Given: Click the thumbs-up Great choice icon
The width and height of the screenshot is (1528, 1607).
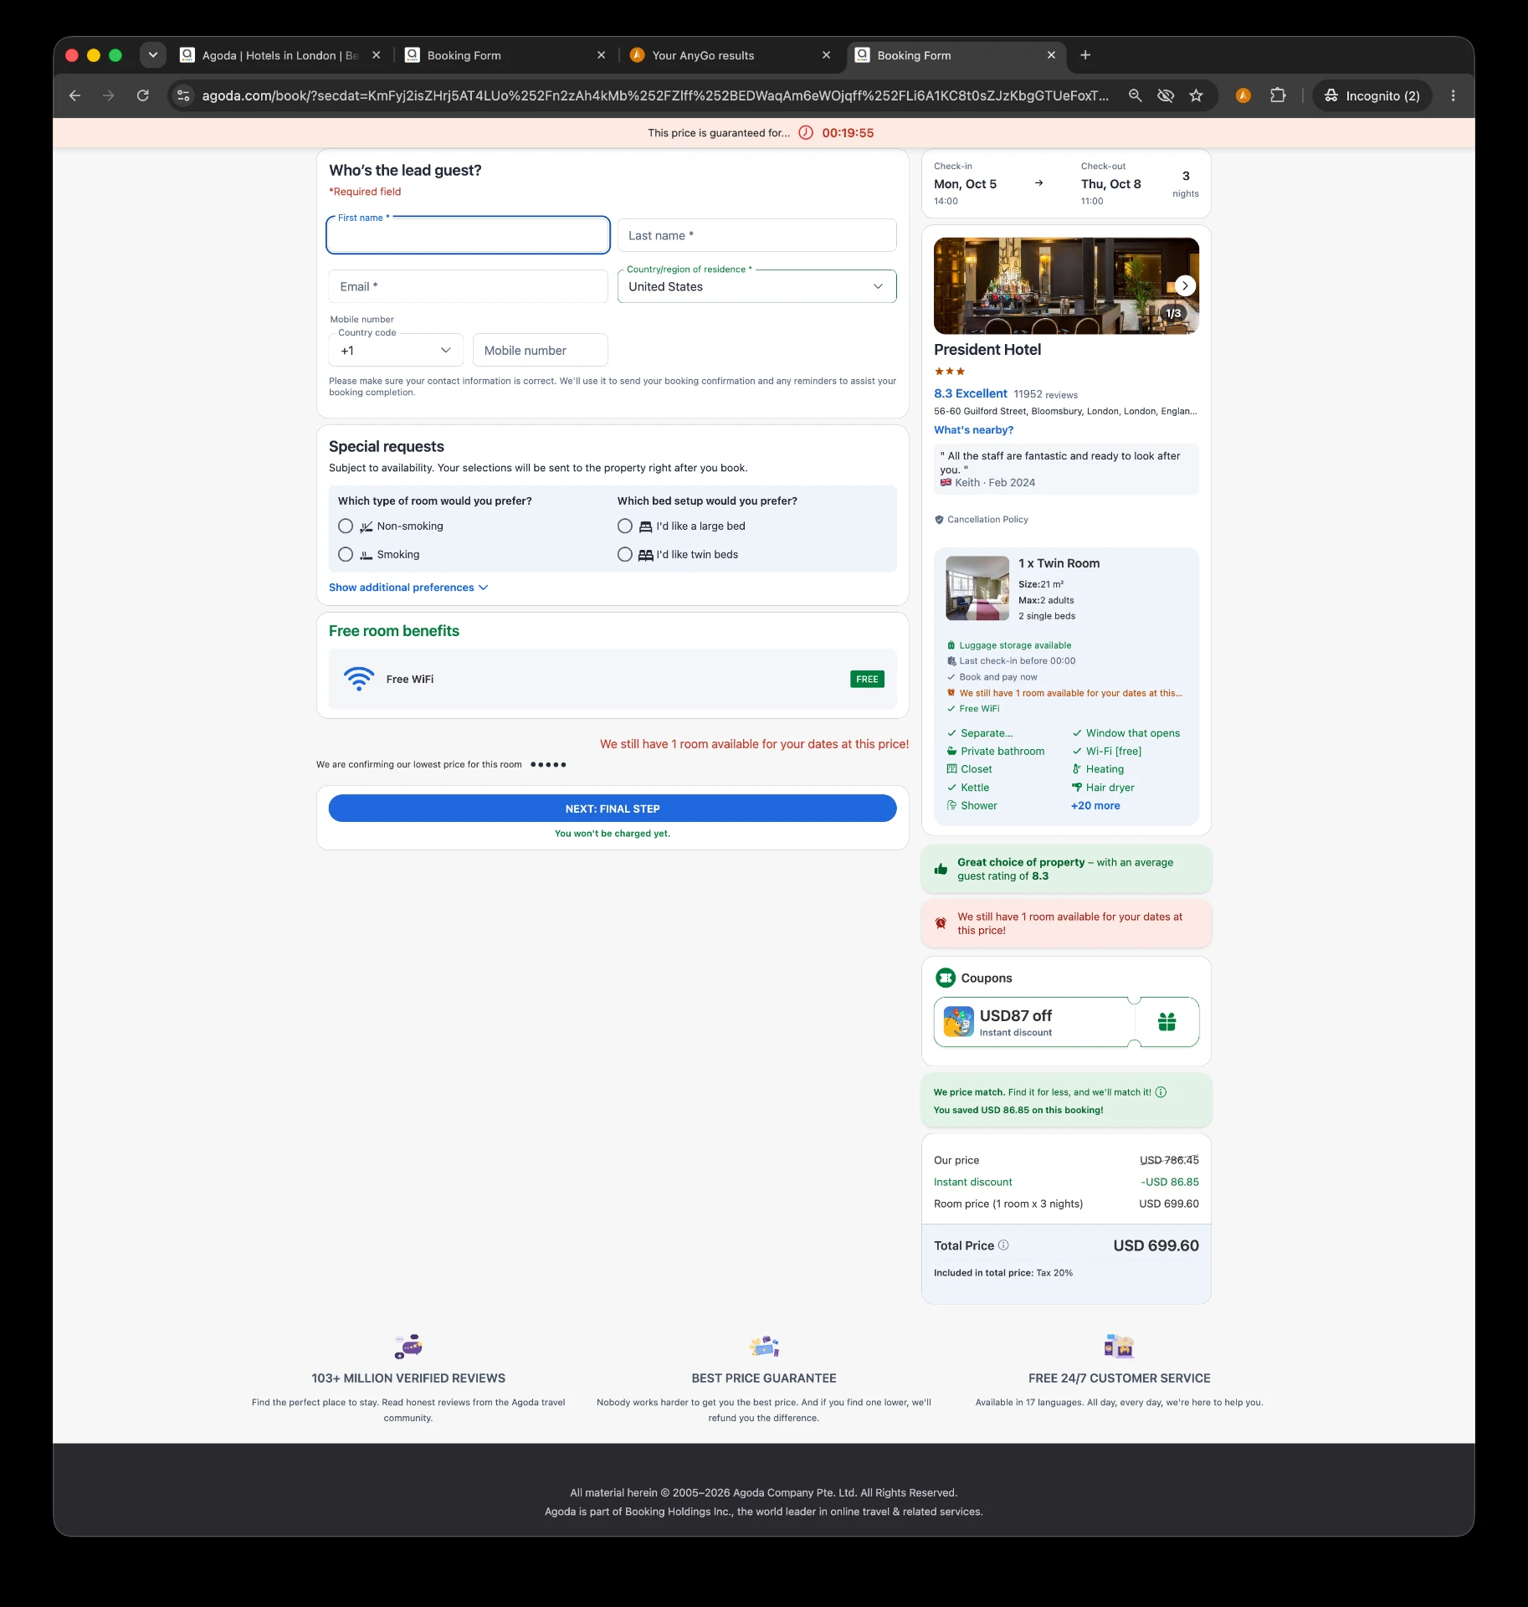Looking at the screenshot, I should (x=941, y=869).
